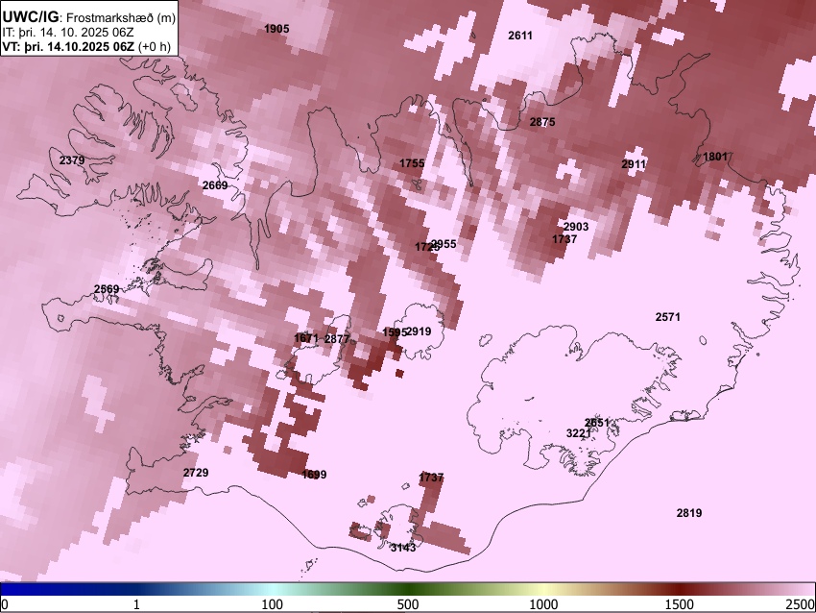Screen dimensions: 816x613
Task: Click the 1905 map value
Action: click(276, 29)
